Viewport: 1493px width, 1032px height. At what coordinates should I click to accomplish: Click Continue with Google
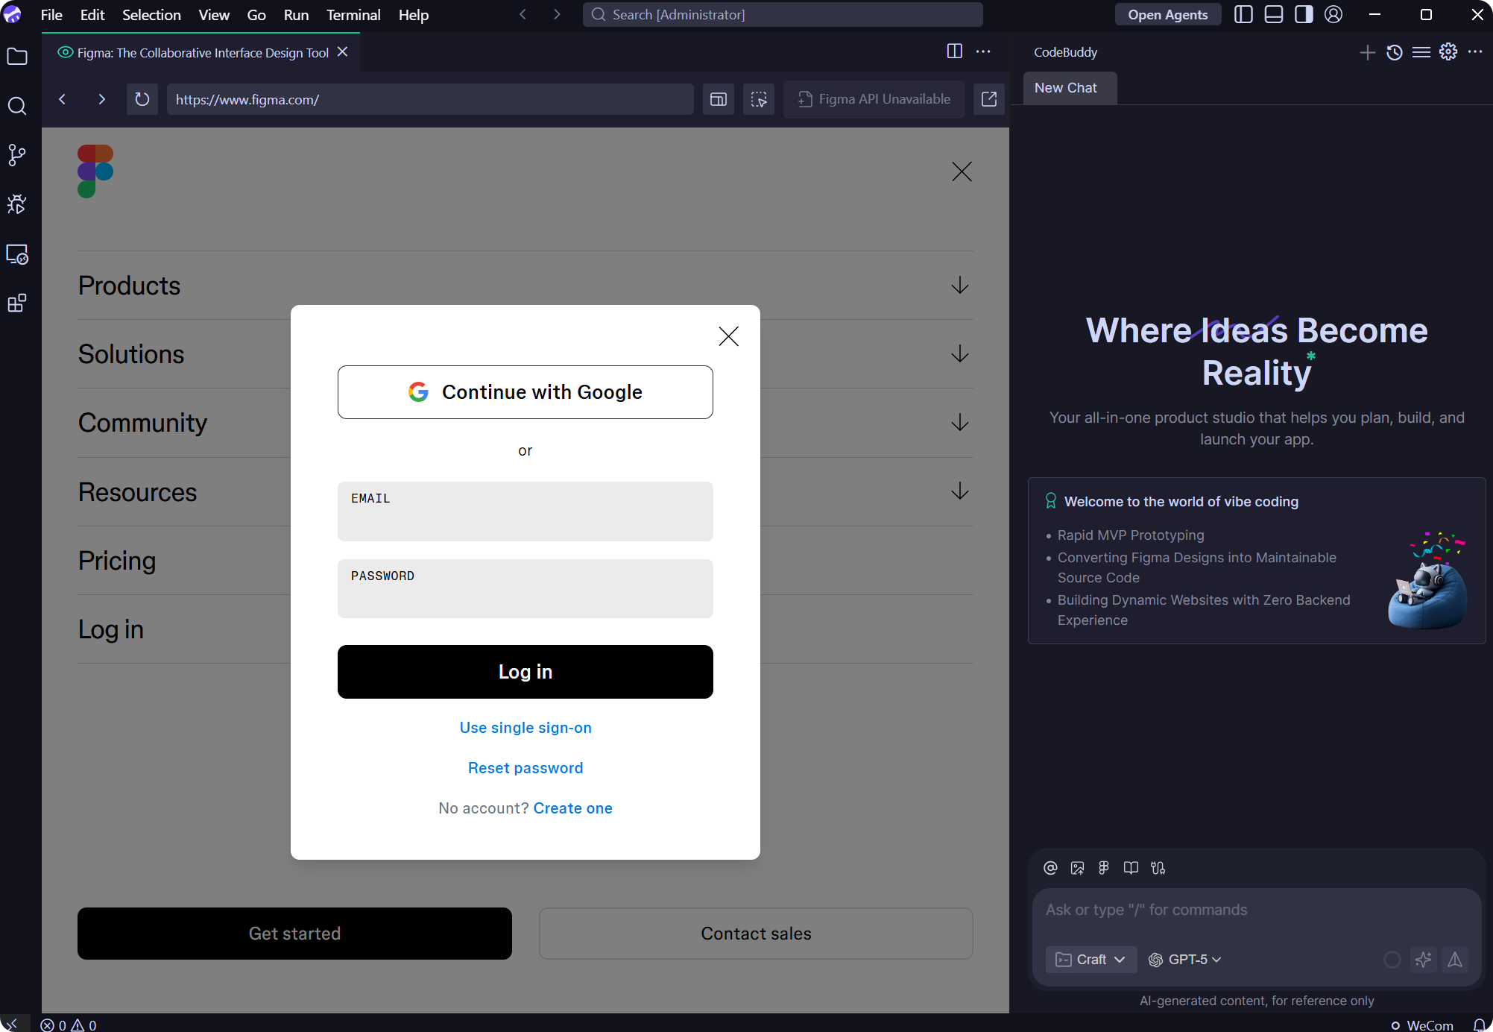pos(525,392)
